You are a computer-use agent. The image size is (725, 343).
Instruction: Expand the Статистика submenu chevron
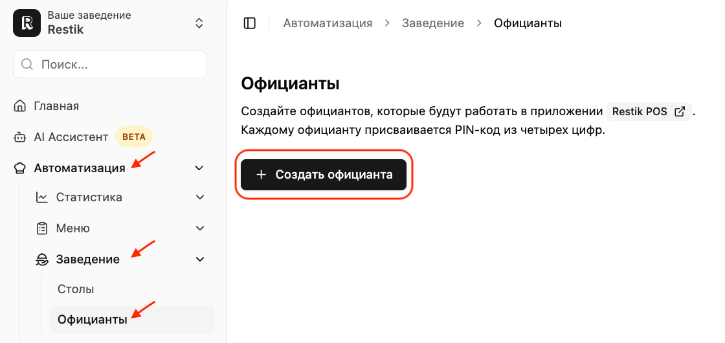coord(200,197)
